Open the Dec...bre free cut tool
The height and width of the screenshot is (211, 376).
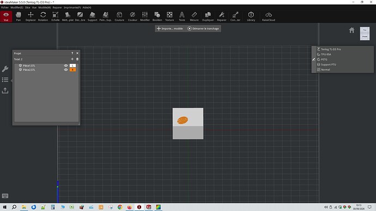80,16
